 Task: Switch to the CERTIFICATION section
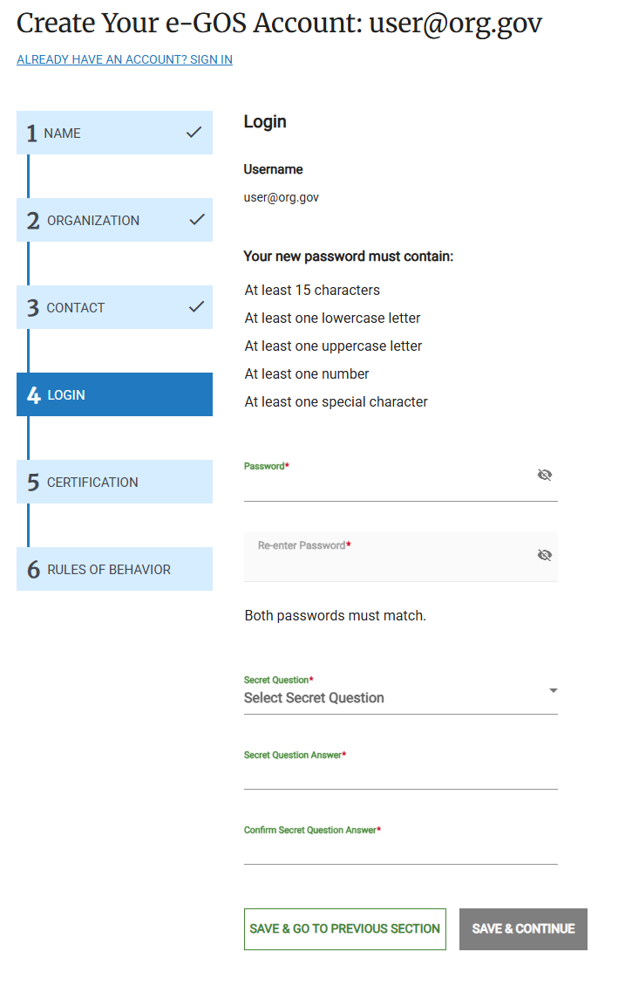pyautogui.click(x=114, y=481)
